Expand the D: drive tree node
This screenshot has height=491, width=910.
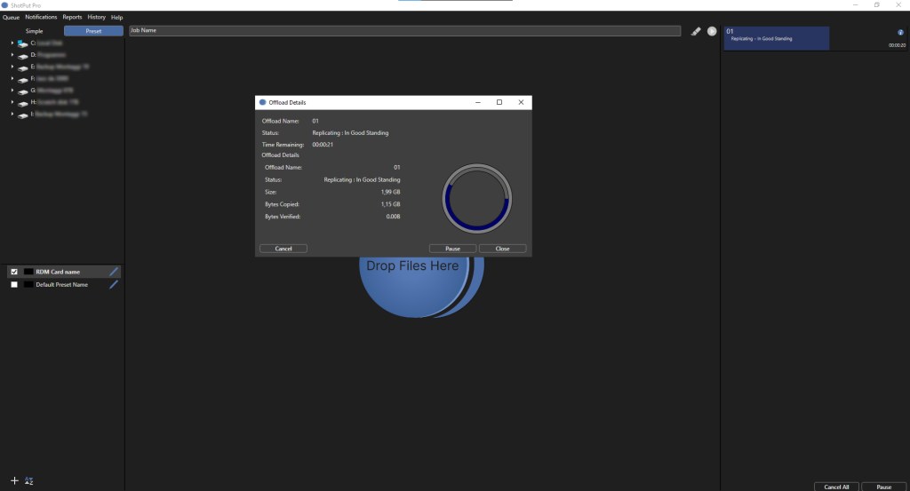(x=12, y=54)
